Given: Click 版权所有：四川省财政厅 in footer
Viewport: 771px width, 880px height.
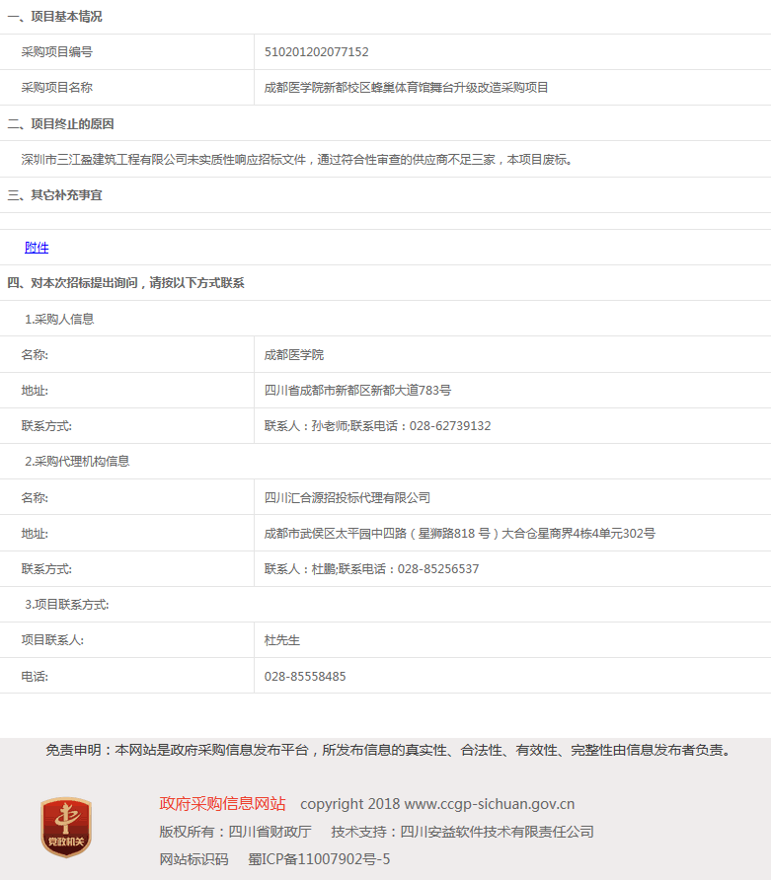Looking at the screenshot, I should click(235, 832).
